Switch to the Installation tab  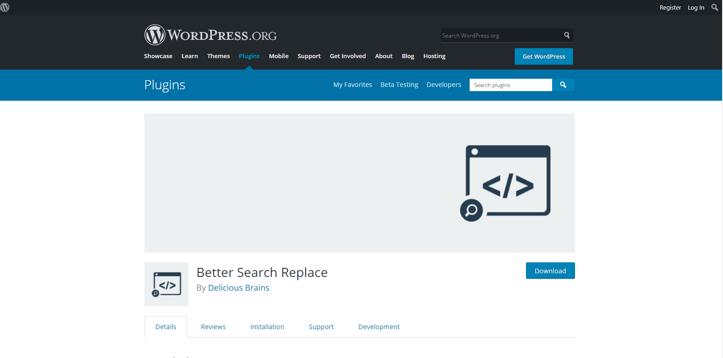pyautogui.click(x=267, y=327)
